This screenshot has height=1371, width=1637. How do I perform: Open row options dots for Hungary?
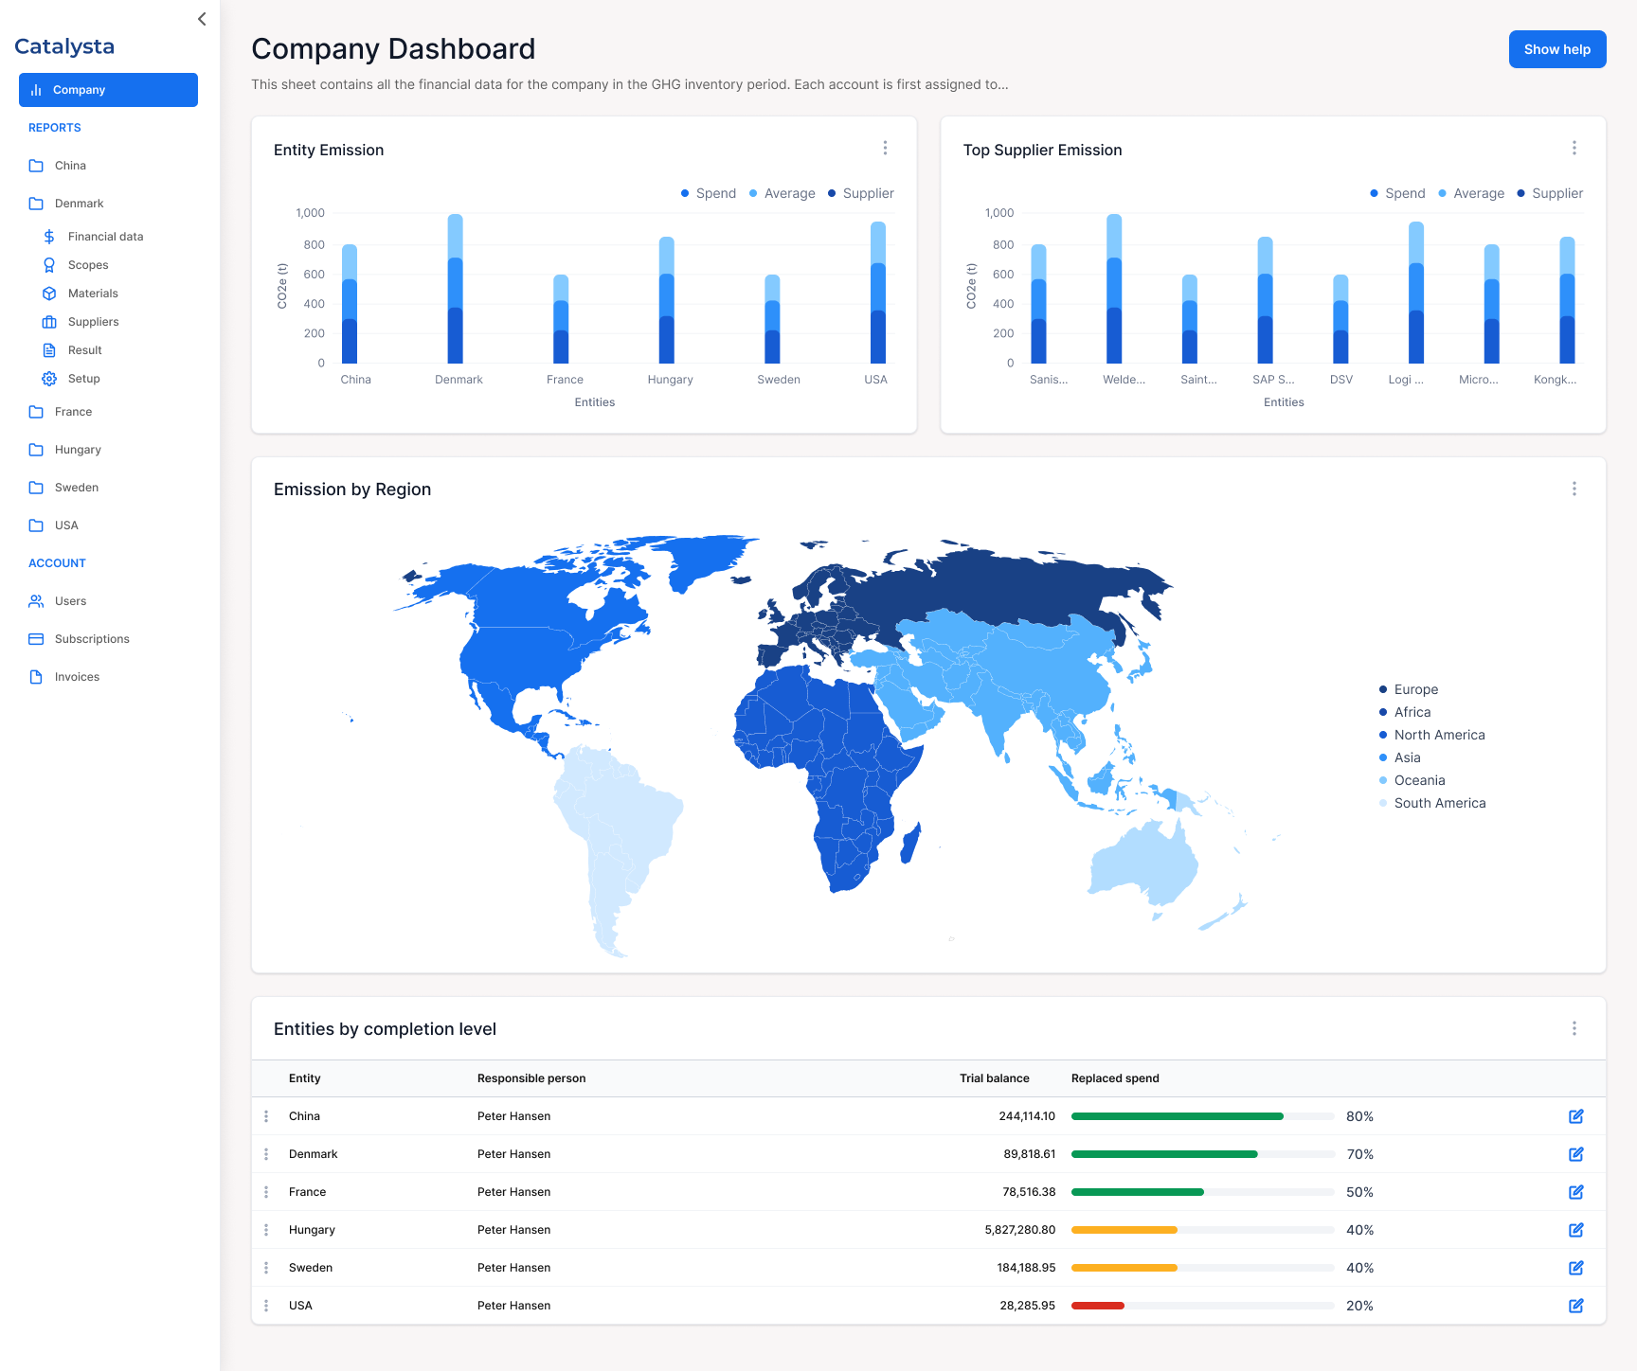(x=266, y=1230)
